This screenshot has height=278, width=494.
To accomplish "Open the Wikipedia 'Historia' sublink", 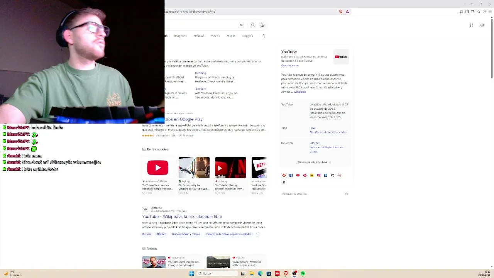I will point(147,234).
